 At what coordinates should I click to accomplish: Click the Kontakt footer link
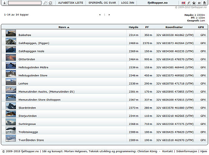(x=168, y=151)
